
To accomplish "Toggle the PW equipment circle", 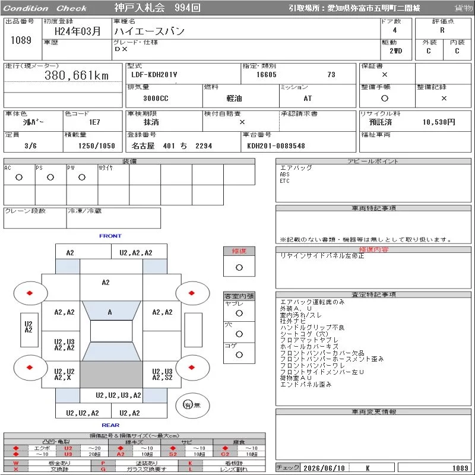I will coord(82,177).
